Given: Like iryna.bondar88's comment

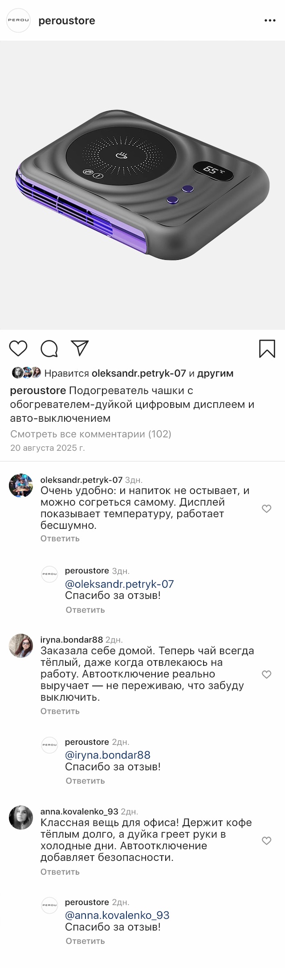Looking at the screenshot, I should (266, 674).
